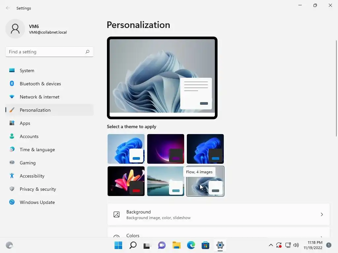Click the desktop theme preview image
338x253 pixels.
click(162, 78)
